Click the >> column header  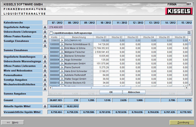click(x=62, y=37)
